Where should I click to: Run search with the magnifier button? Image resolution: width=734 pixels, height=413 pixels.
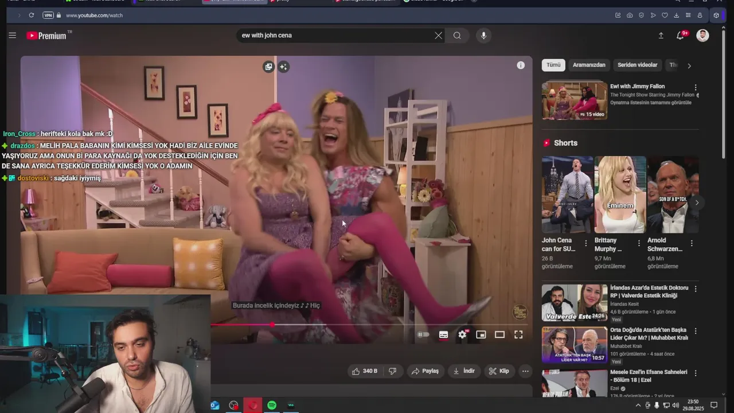(457, 36)
